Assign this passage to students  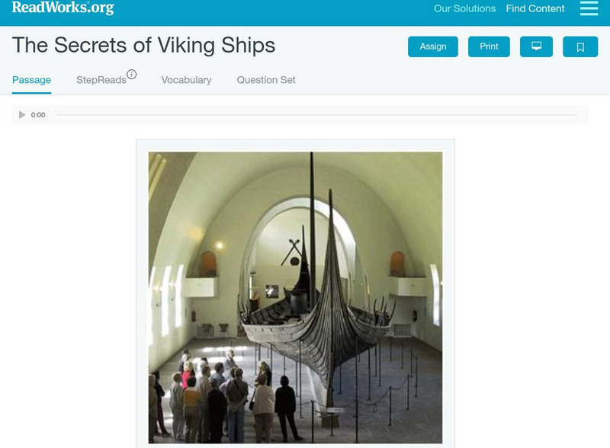coord(432,46)
